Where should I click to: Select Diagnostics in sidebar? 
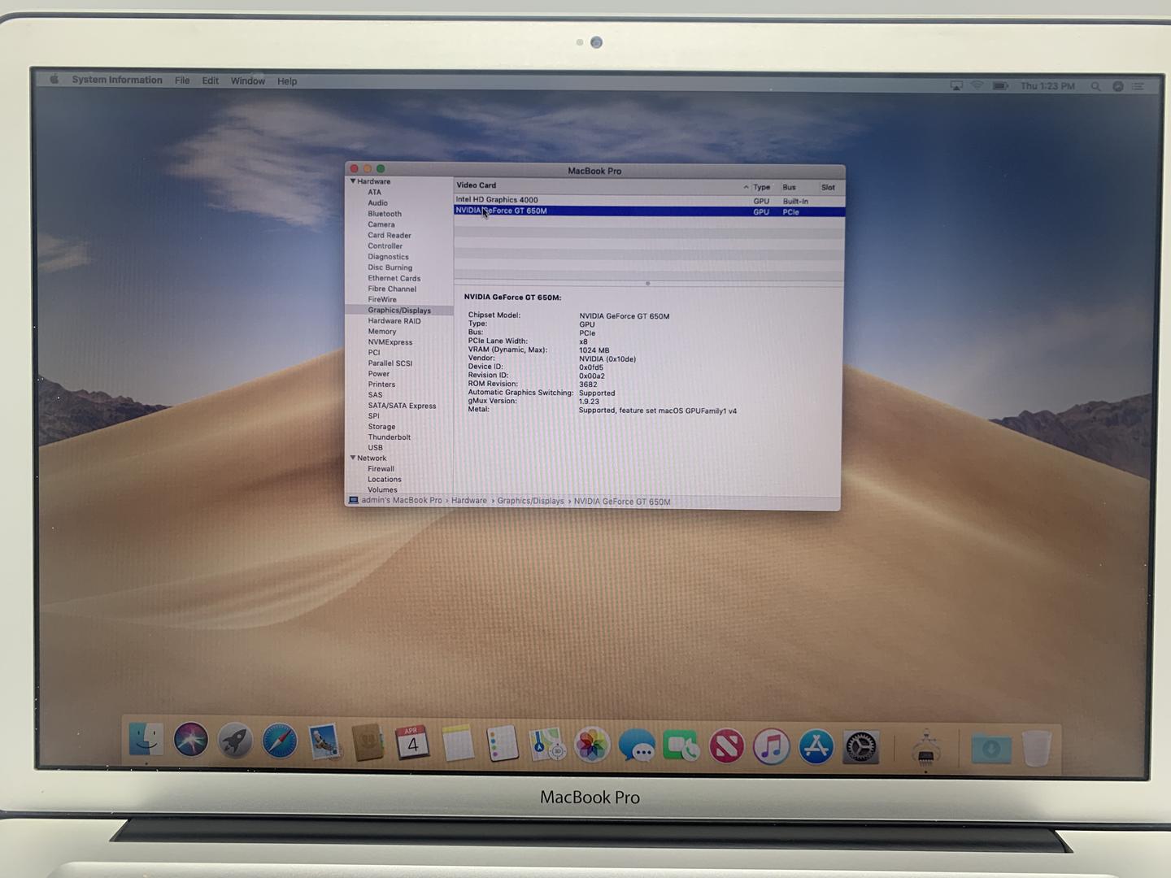click(x=388, y=257)
